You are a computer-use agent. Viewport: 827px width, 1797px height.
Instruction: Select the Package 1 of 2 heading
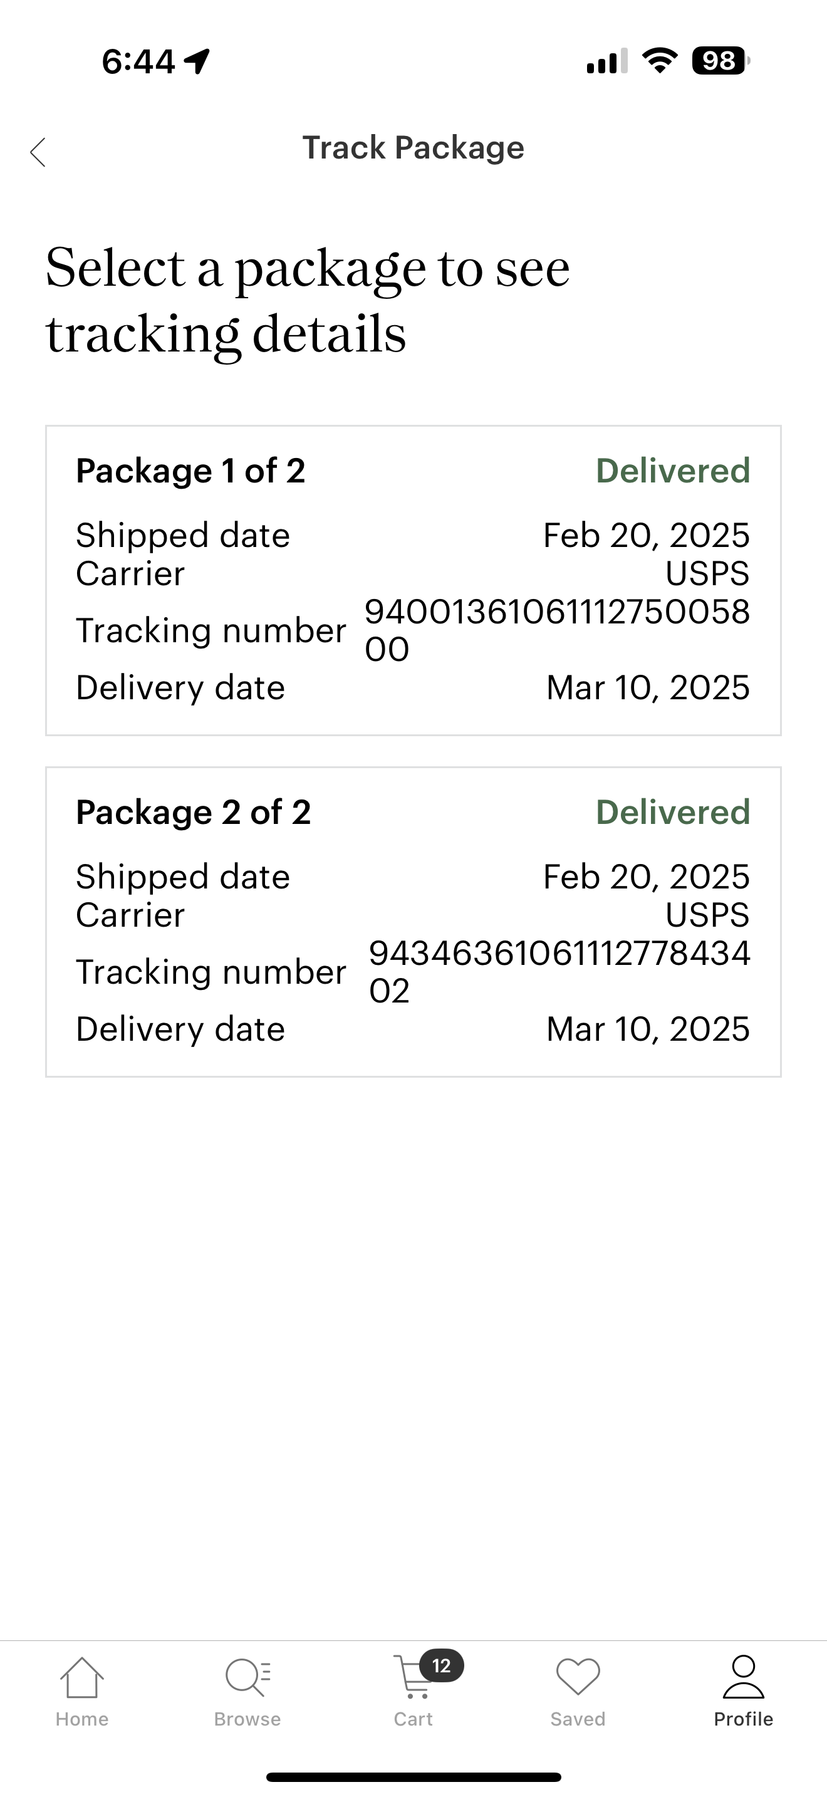click(x=190, y=471)
